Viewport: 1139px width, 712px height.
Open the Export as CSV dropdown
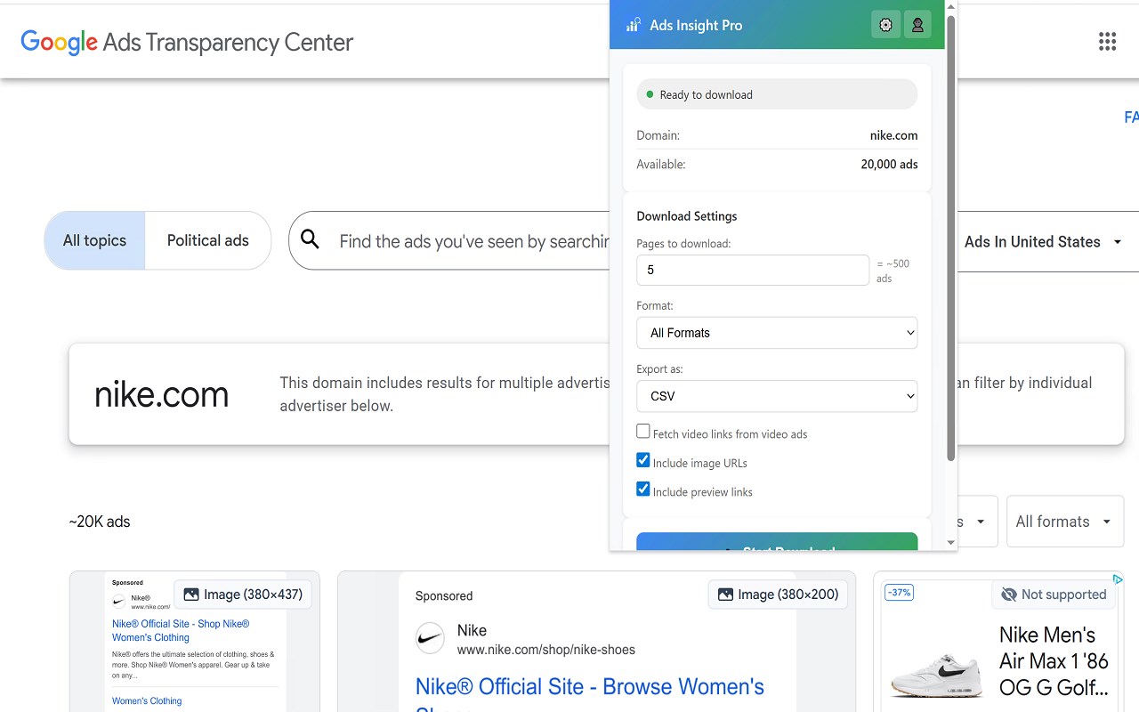tap(777, 396)
